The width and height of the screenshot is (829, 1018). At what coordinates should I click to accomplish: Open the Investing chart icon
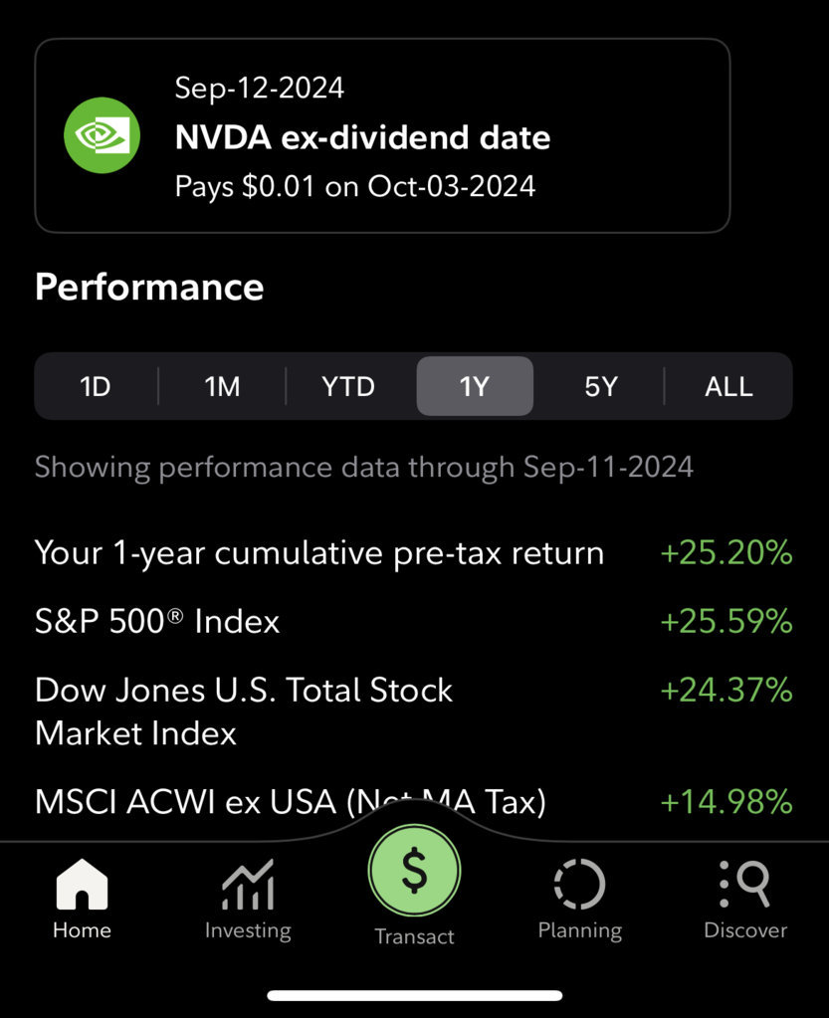(248, 885)
